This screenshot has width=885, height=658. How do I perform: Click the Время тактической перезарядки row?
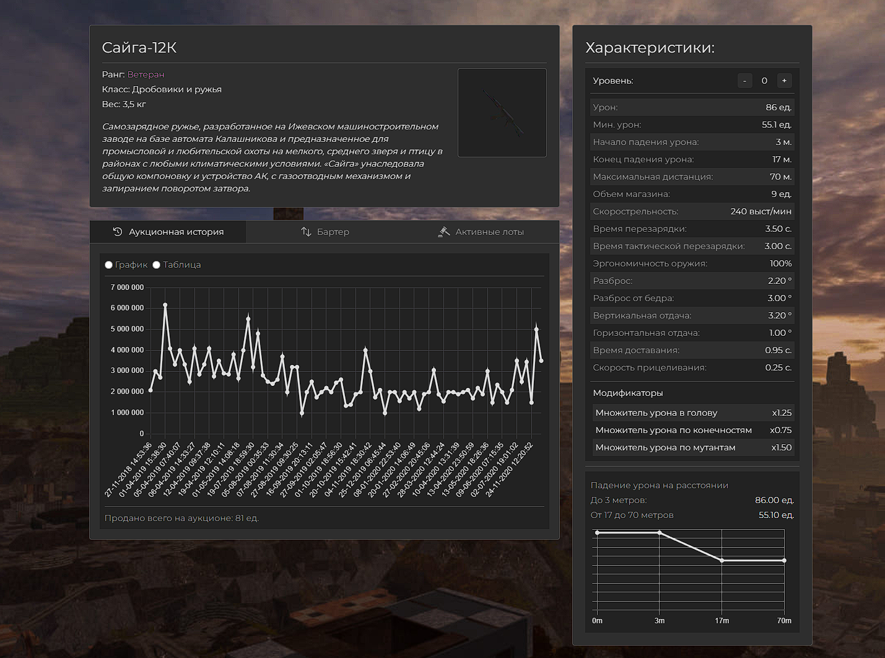(692, 246)
